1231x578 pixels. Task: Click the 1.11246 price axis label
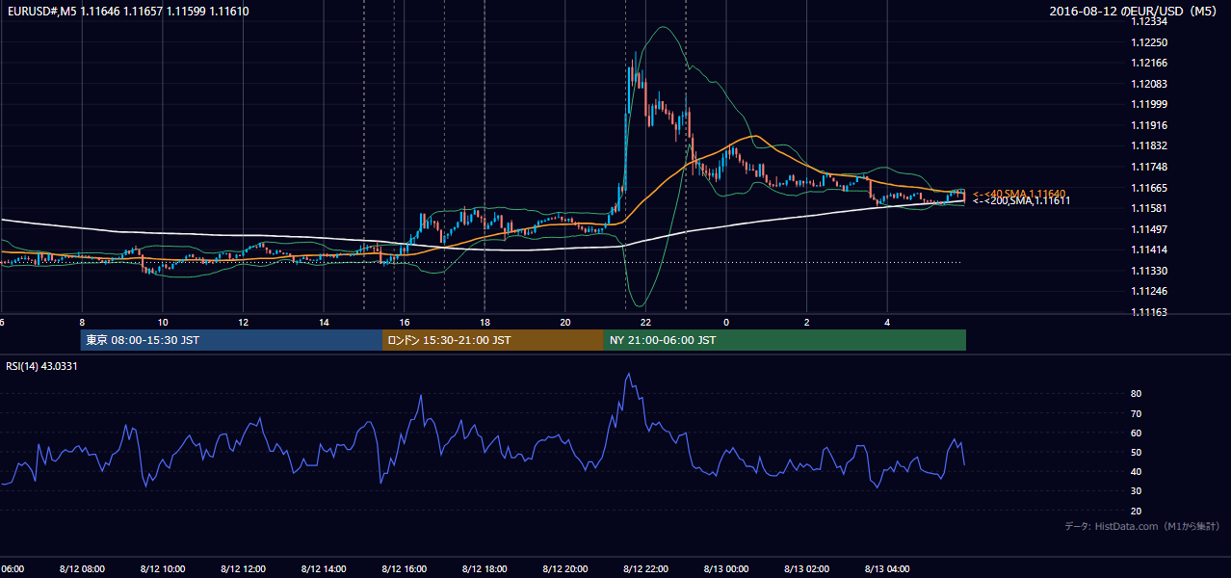click(1151, 291)
